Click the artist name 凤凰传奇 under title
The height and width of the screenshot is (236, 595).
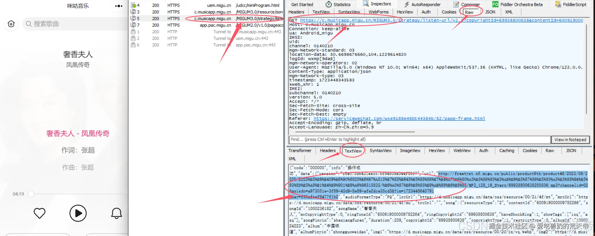pos(78,65)
